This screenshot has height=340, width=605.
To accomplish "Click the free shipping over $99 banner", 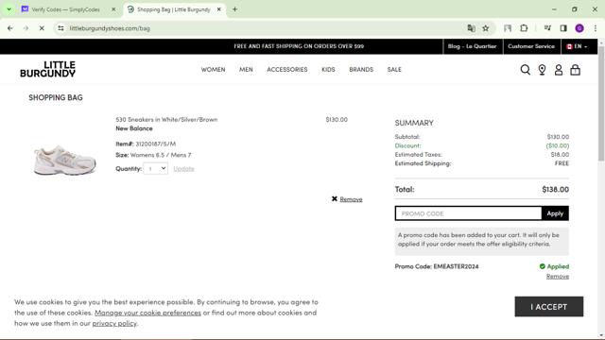I will pyautogui.click(x=299, y=46).
